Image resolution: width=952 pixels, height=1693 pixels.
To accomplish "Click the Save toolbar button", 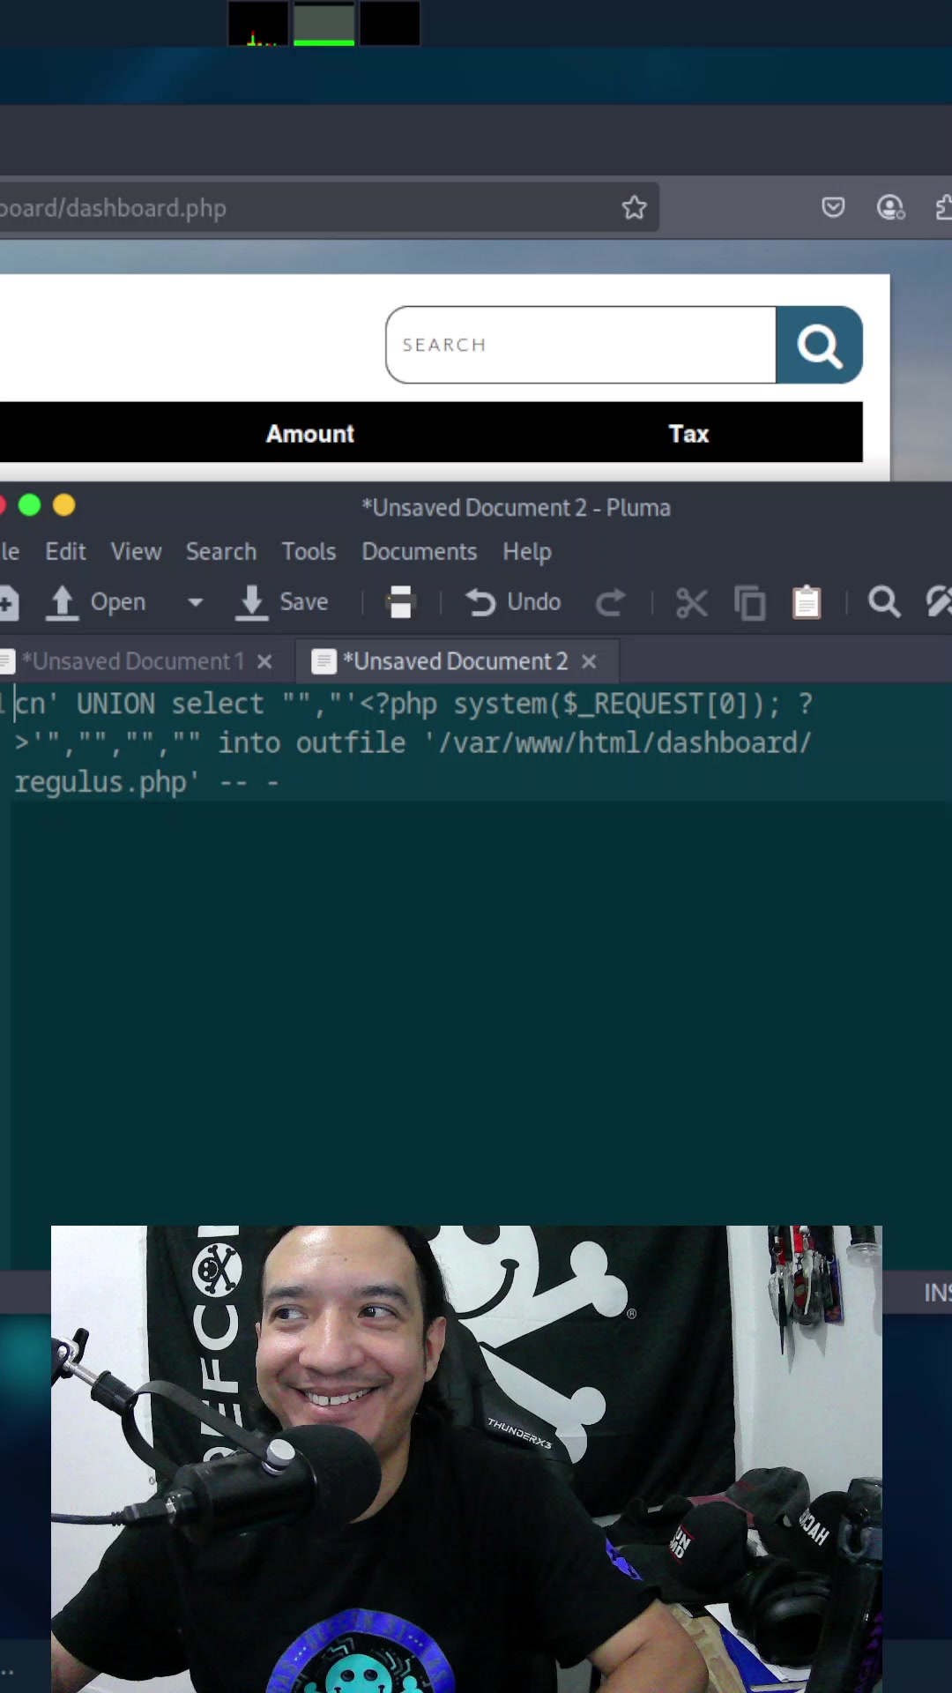I will (x=282, y=602).
